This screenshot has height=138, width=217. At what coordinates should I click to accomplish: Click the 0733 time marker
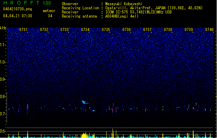[x=65, y=30]
